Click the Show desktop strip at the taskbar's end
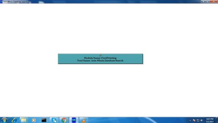The width and height of the screenshot is (218, 123). [217, 120]
